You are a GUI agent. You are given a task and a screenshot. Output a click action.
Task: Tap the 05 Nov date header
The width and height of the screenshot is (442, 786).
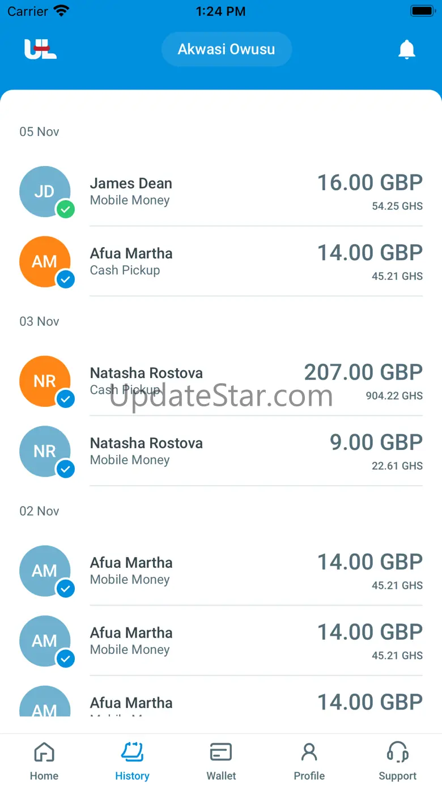(x=40, y=132)
